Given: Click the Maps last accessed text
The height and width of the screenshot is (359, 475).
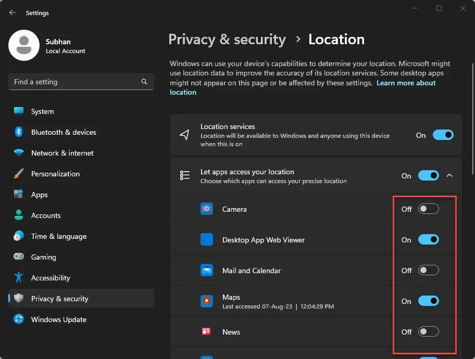Looking at the screenshot, I should tap(278, 306).
